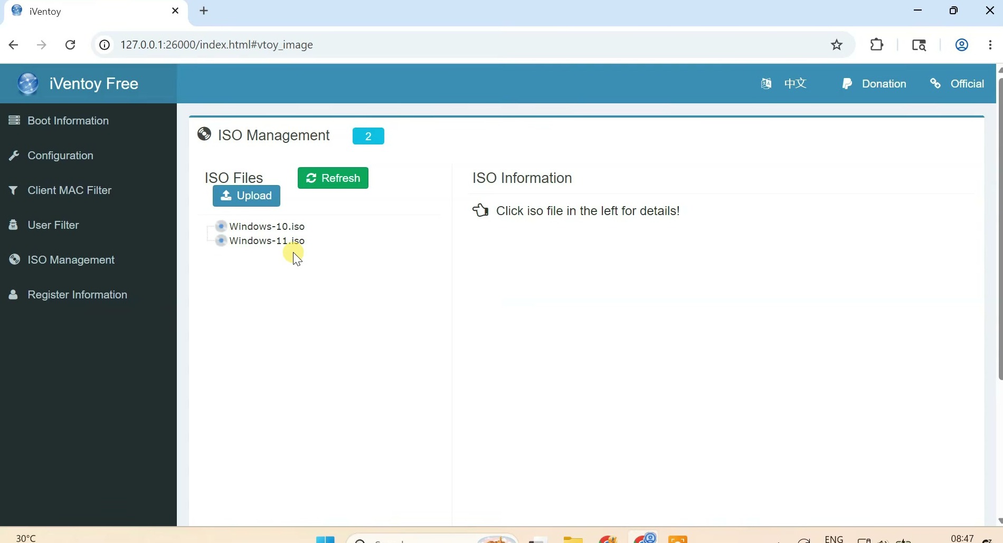Click the Windows-10.iso disc icon
The image size is (1003, 543).
(221, 226)
